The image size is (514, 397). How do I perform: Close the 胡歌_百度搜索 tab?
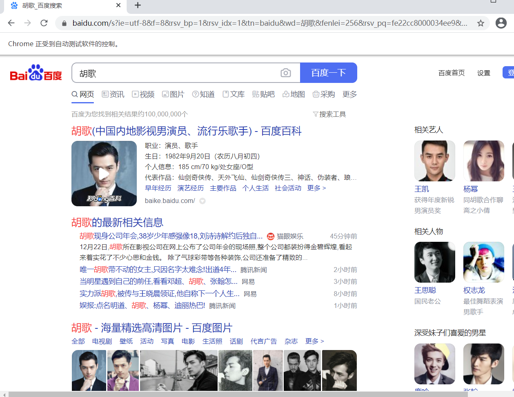118,5
